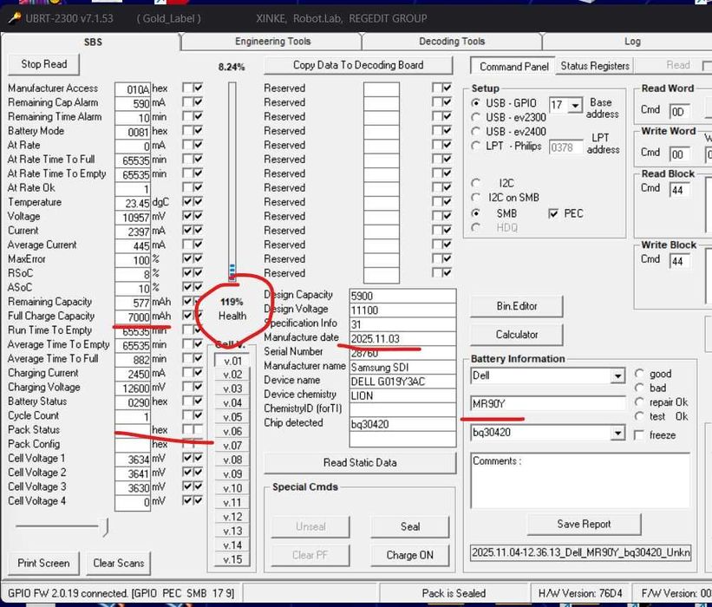Image resolution: width=712 pixels, height=607 pixels.
Task: Click the MR90Y model input field
Action: [x=548, y=403]
